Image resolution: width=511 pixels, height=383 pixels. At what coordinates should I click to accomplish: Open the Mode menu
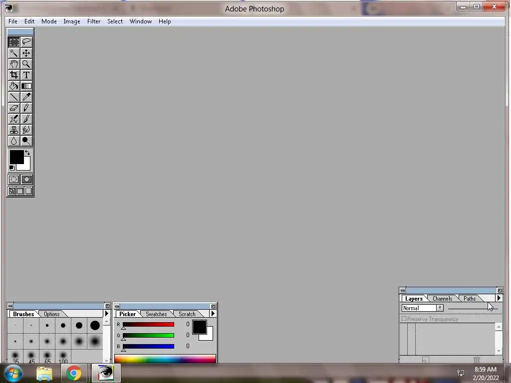(49, 21)
